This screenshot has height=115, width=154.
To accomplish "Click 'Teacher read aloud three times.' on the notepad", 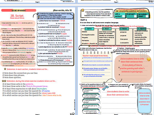I will (x=95, y=56).
